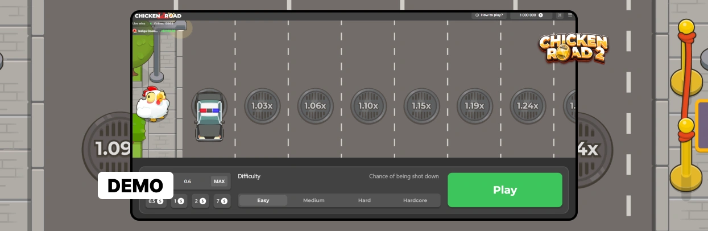Viewport: 708px width, 231px height.
Task: Click the green Play button
Action: 505,190
